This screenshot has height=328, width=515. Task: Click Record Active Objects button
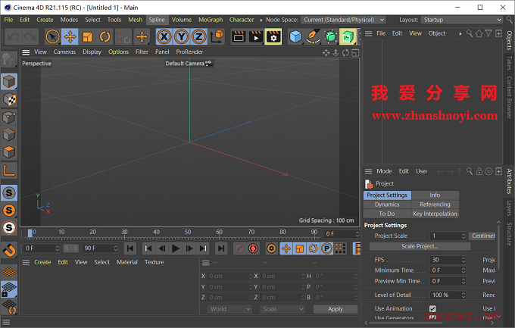[239, 248]
